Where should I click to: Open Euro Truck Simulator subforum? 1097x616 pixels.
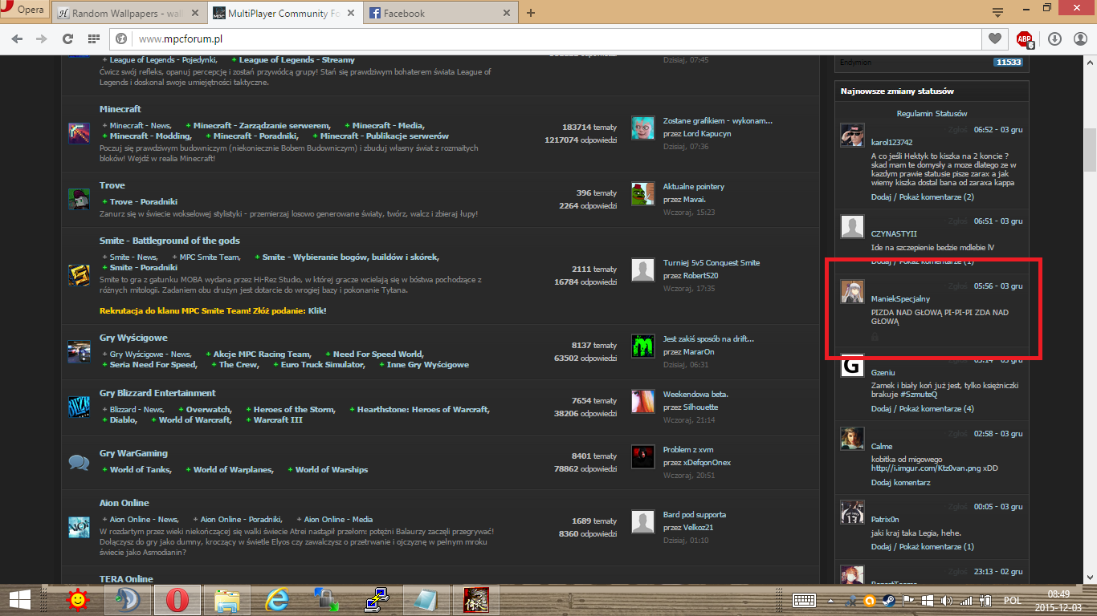322,365
